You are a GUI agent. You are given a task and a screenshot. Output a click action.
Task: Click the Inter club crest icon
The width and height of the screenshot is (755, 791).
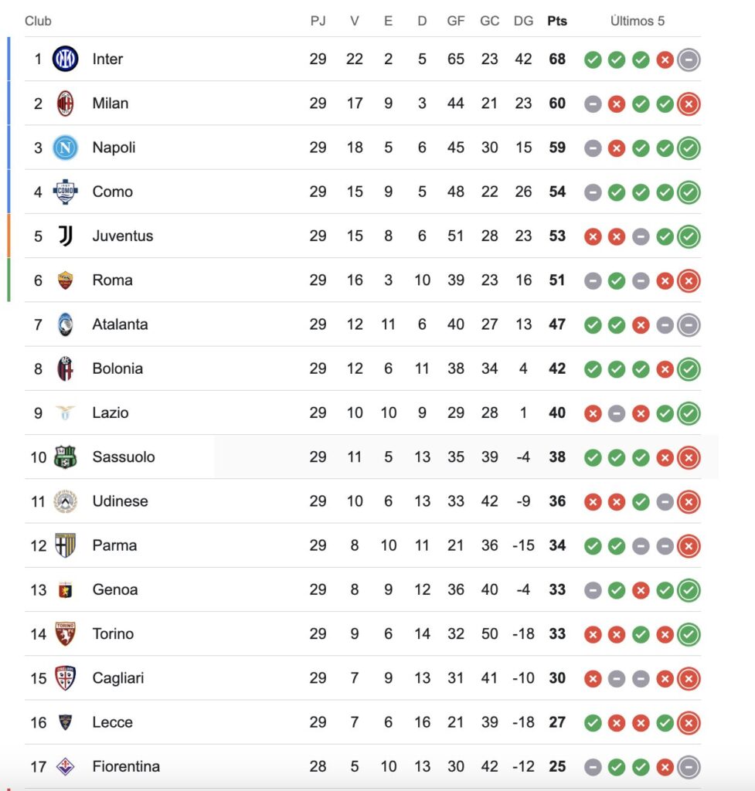pyautogui.click(x=65, y=59)
